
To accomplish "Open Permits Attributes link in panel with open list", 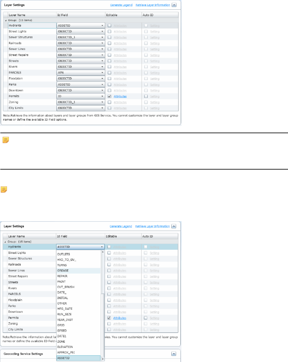I will click(x=120, y=318).
